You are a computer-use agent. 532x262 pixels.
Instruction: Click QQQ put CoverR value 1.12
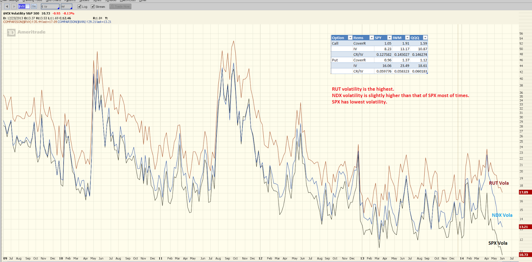[423, 60]
